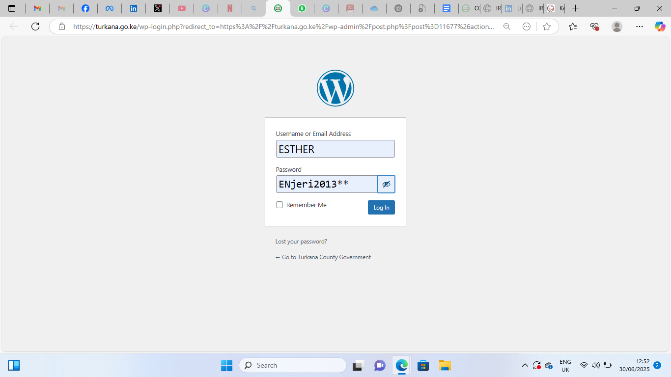
Task: Add page to favorites with star icon
Action: pos(547,27)
